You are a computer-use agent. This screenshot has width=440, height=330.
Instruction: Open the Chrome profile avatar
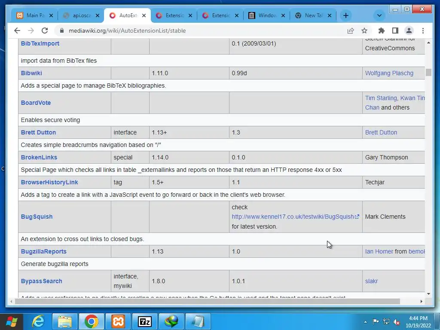click(x=409, y=31)
